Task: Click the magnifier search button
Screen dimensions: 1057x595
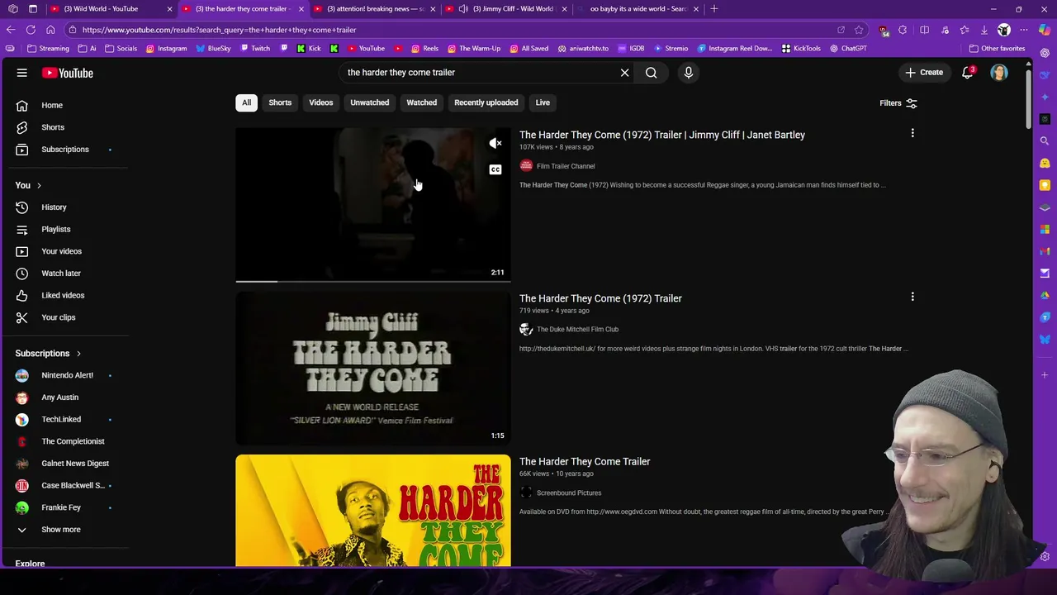Action: click(652, 73)
